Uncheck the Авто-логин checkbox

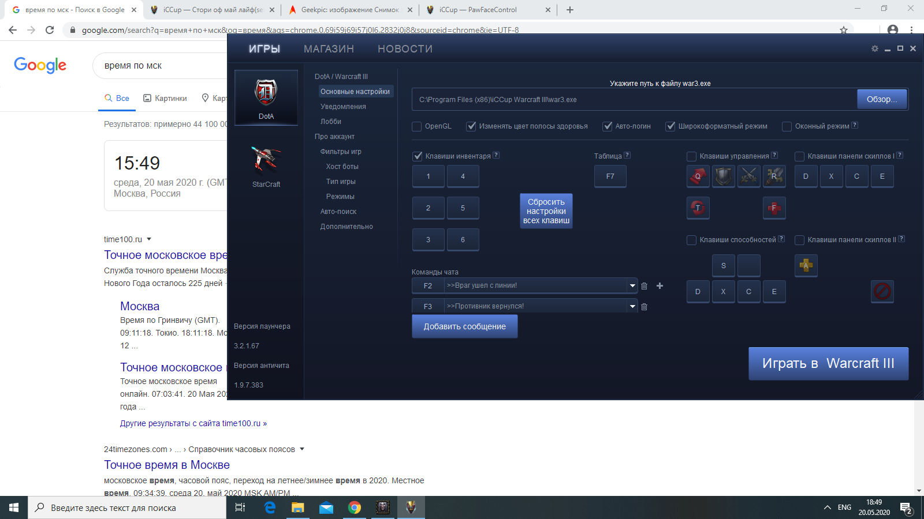(x=607, y=126)
